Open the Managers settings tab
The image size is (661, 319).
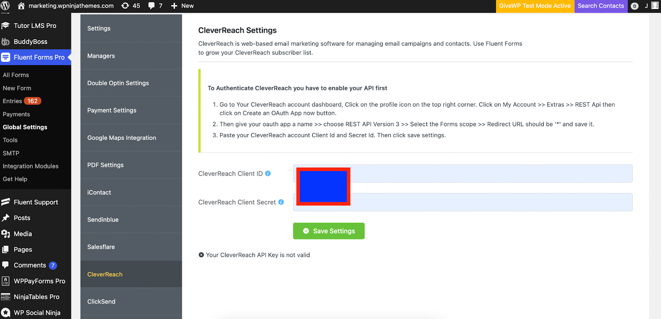pos(131,56)
